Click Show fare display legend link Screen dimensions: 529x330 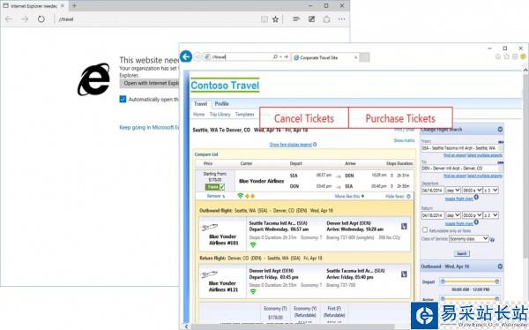tap(290, 145)
